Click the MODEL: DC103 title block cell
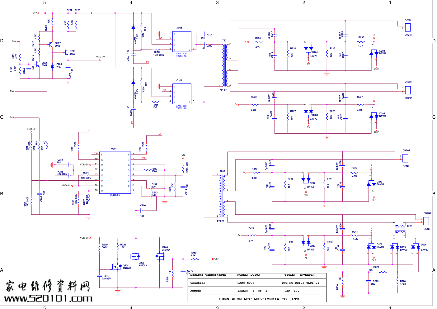The height and width of the screenshot is (309, 437). point(258,275)
